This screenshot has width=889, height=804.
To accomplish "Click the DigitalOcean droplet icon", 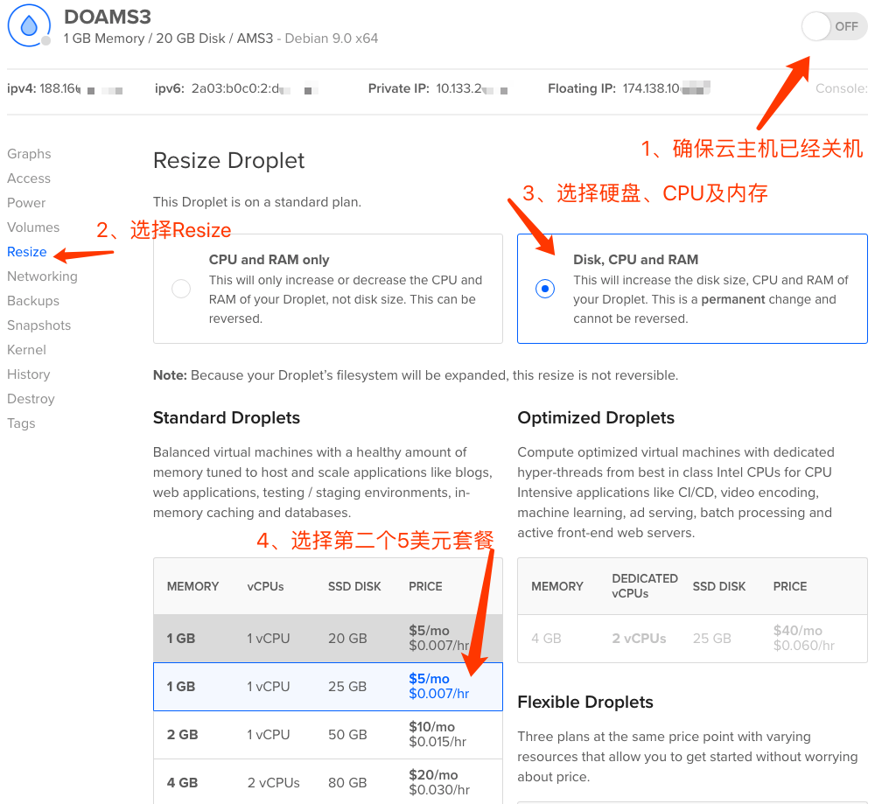I will click(x=29, y=25).
